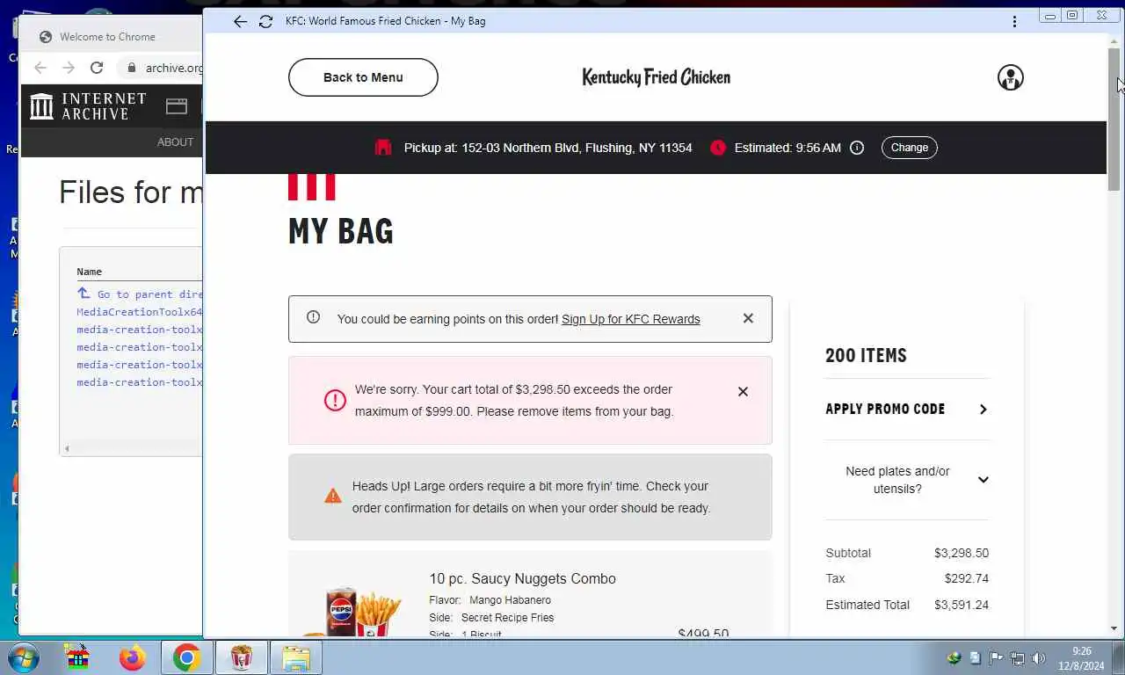Click the info icon in rewards notice
This screenshot has width=1125, height=675.
(x=313, y=317)
